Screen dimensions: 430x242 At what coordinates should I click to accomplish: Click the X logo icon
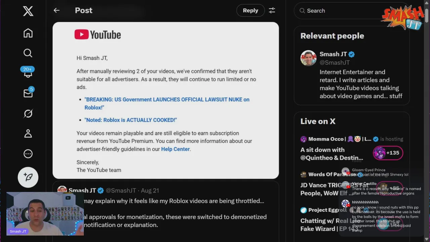click(28, 11)
